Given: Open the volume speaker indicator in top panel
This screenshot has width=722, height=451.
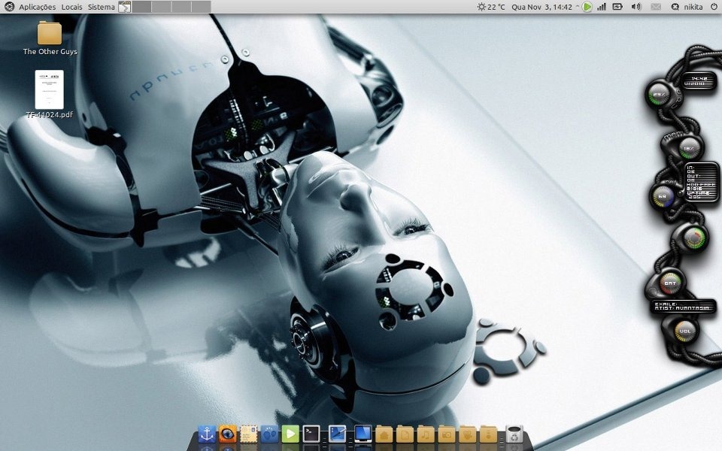Looking at the screenshot, I should (636, 7).
